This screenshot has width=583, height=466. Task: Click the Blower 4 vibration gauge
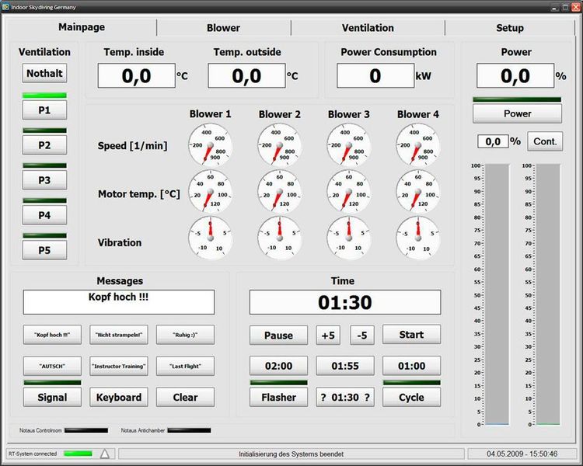[x=418, y=238]
